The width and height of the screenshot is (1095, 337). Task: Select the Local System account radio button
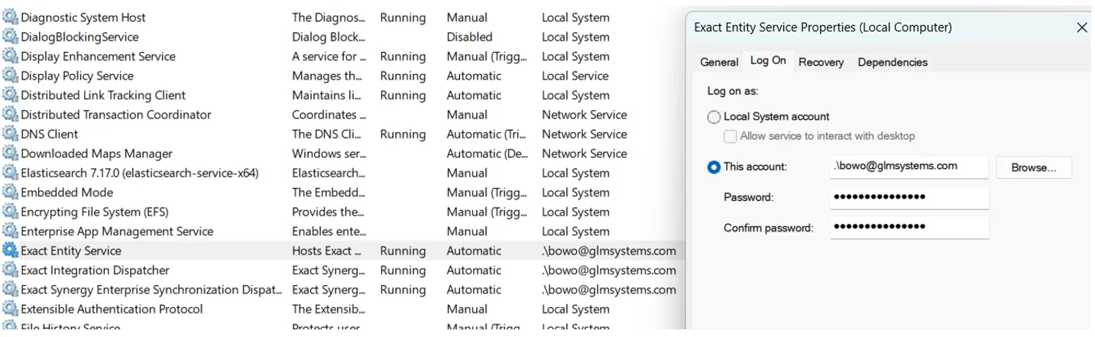714,117
